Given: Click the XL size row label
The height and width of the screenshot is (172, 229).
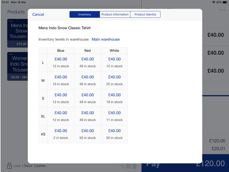Looking at the screenshot, I should click(x=43, y=116).
